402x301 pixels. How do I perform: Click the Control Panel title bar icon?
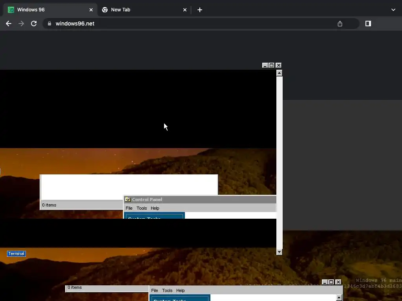pos(128,199)
